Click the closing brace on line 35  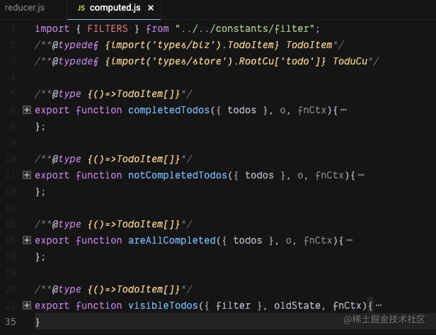point(38,322)
